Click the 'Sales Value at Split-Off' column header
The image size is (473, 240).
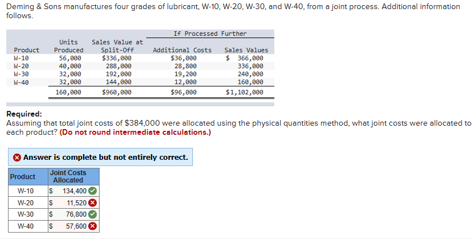coord(117,46)
